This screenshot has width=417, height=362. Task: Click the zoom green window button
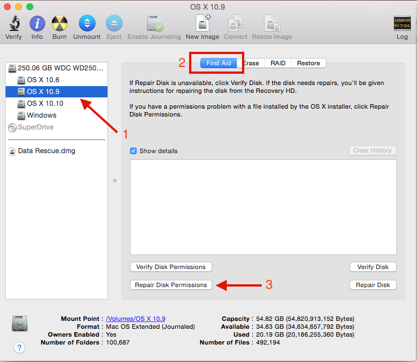[x=30, y=7]
